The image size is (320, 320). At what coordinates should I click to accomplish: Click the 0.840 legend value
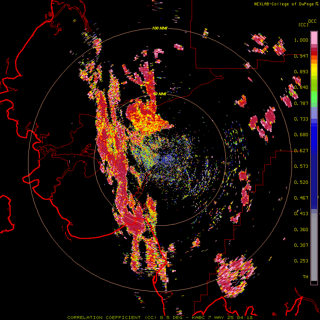[x=301, y=87]
